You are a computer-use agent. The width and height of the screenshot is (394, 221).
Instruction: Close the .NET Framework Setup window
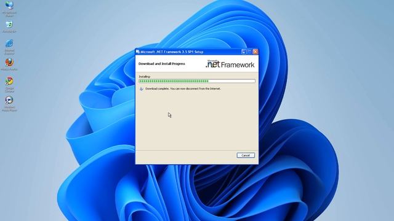click(x=255, y=52)
